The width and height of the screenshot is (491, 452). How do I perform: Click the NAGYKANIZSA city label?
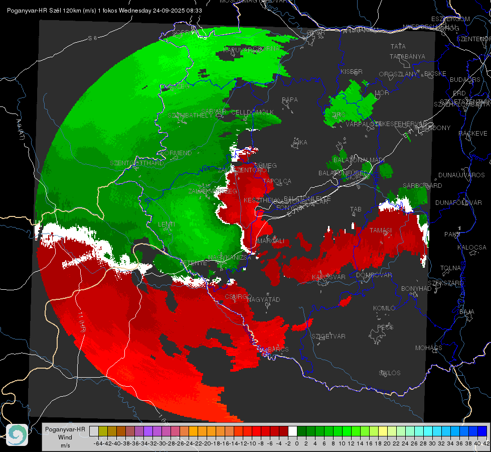tap(229, 258)
